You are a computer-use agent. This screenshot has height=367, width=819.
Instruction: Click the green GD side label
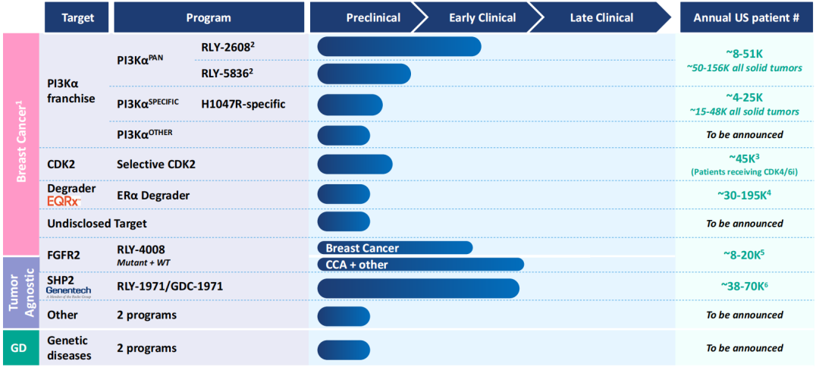click(x=20, y=348)
